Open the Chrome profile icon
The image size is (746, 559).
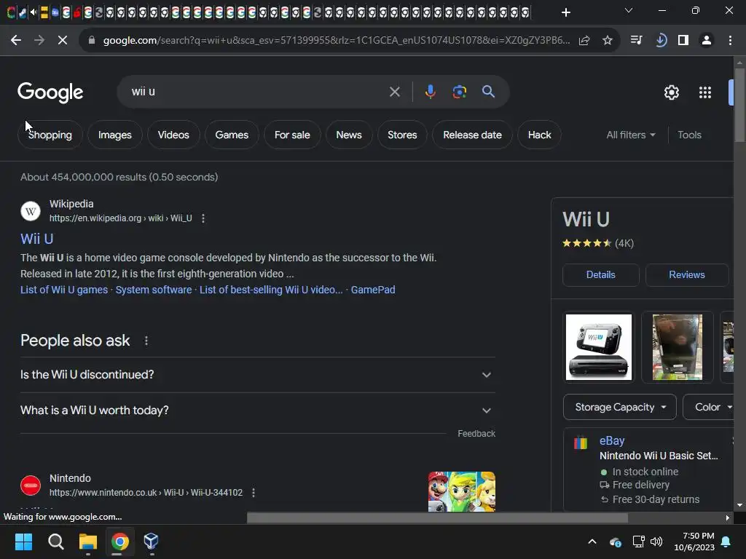click(707, 41)
